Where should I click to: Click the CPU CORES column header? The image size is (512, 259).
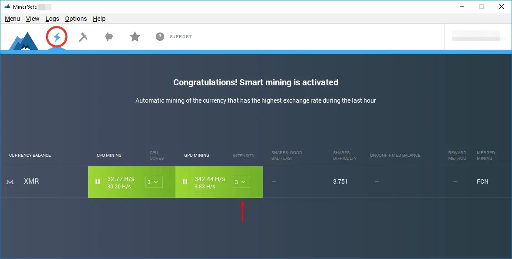157,155
